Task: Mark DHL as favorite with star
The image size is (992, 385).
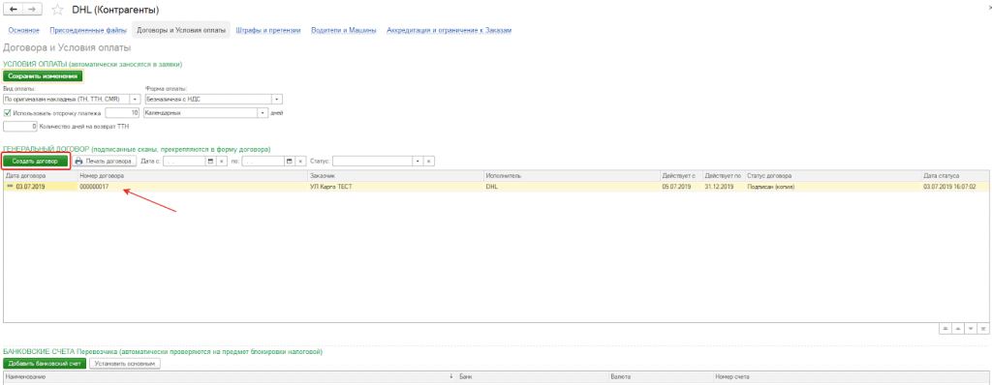Action: coord(57,10)
